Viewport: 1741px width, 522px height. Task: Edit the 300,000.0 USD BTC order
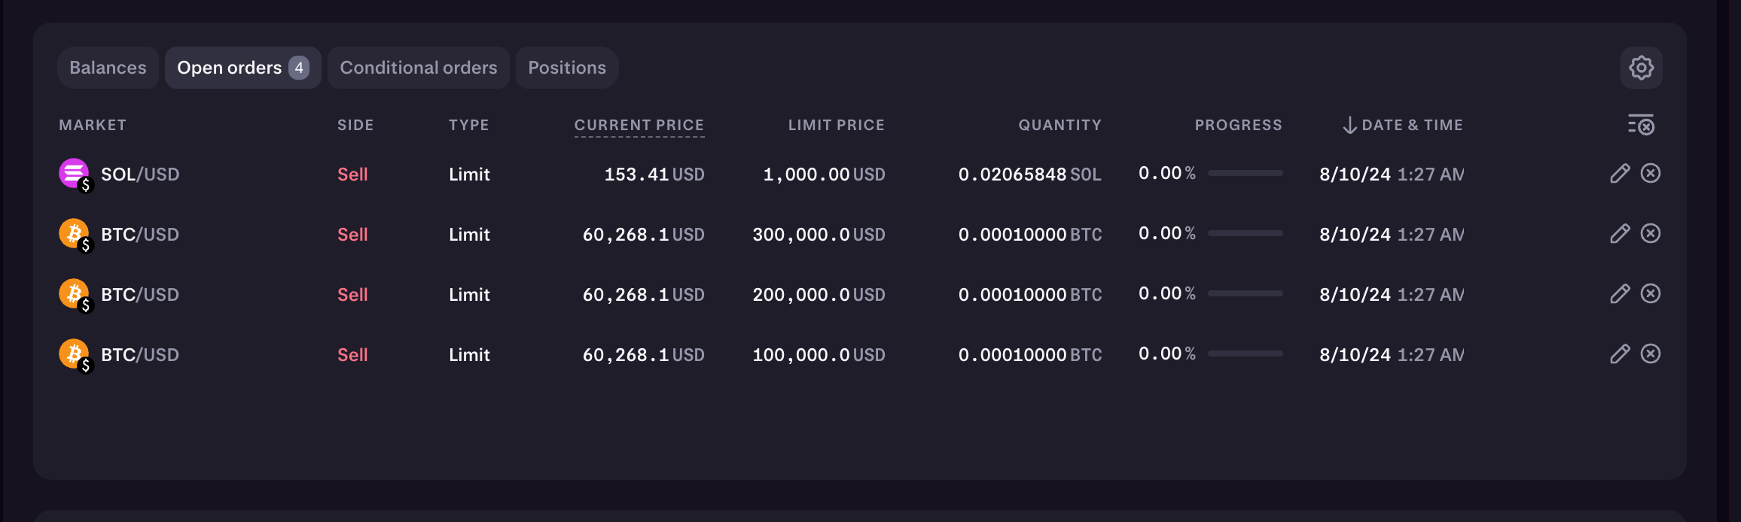coord(1620,234)
